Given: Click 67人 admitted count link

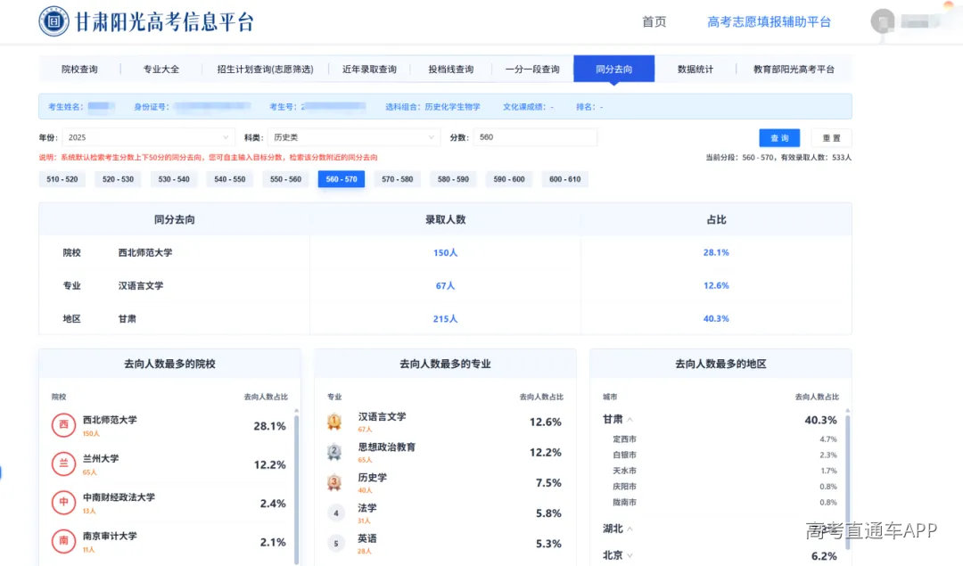Looking at the screenshot, I should 445,285.
